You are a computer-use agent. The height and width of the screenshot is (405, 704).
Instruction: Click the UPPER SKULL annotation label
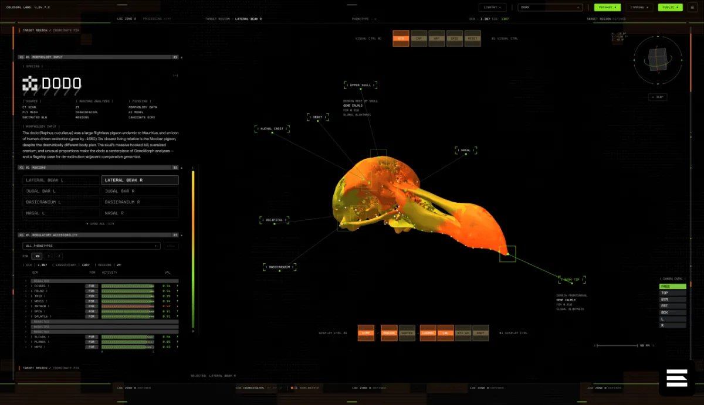click(x=360, y=85)
